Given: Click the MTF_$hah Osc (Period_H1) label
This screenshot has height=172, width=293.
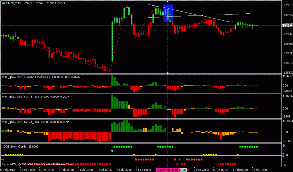Looking at the screenshot, I should tap(21, 97).
